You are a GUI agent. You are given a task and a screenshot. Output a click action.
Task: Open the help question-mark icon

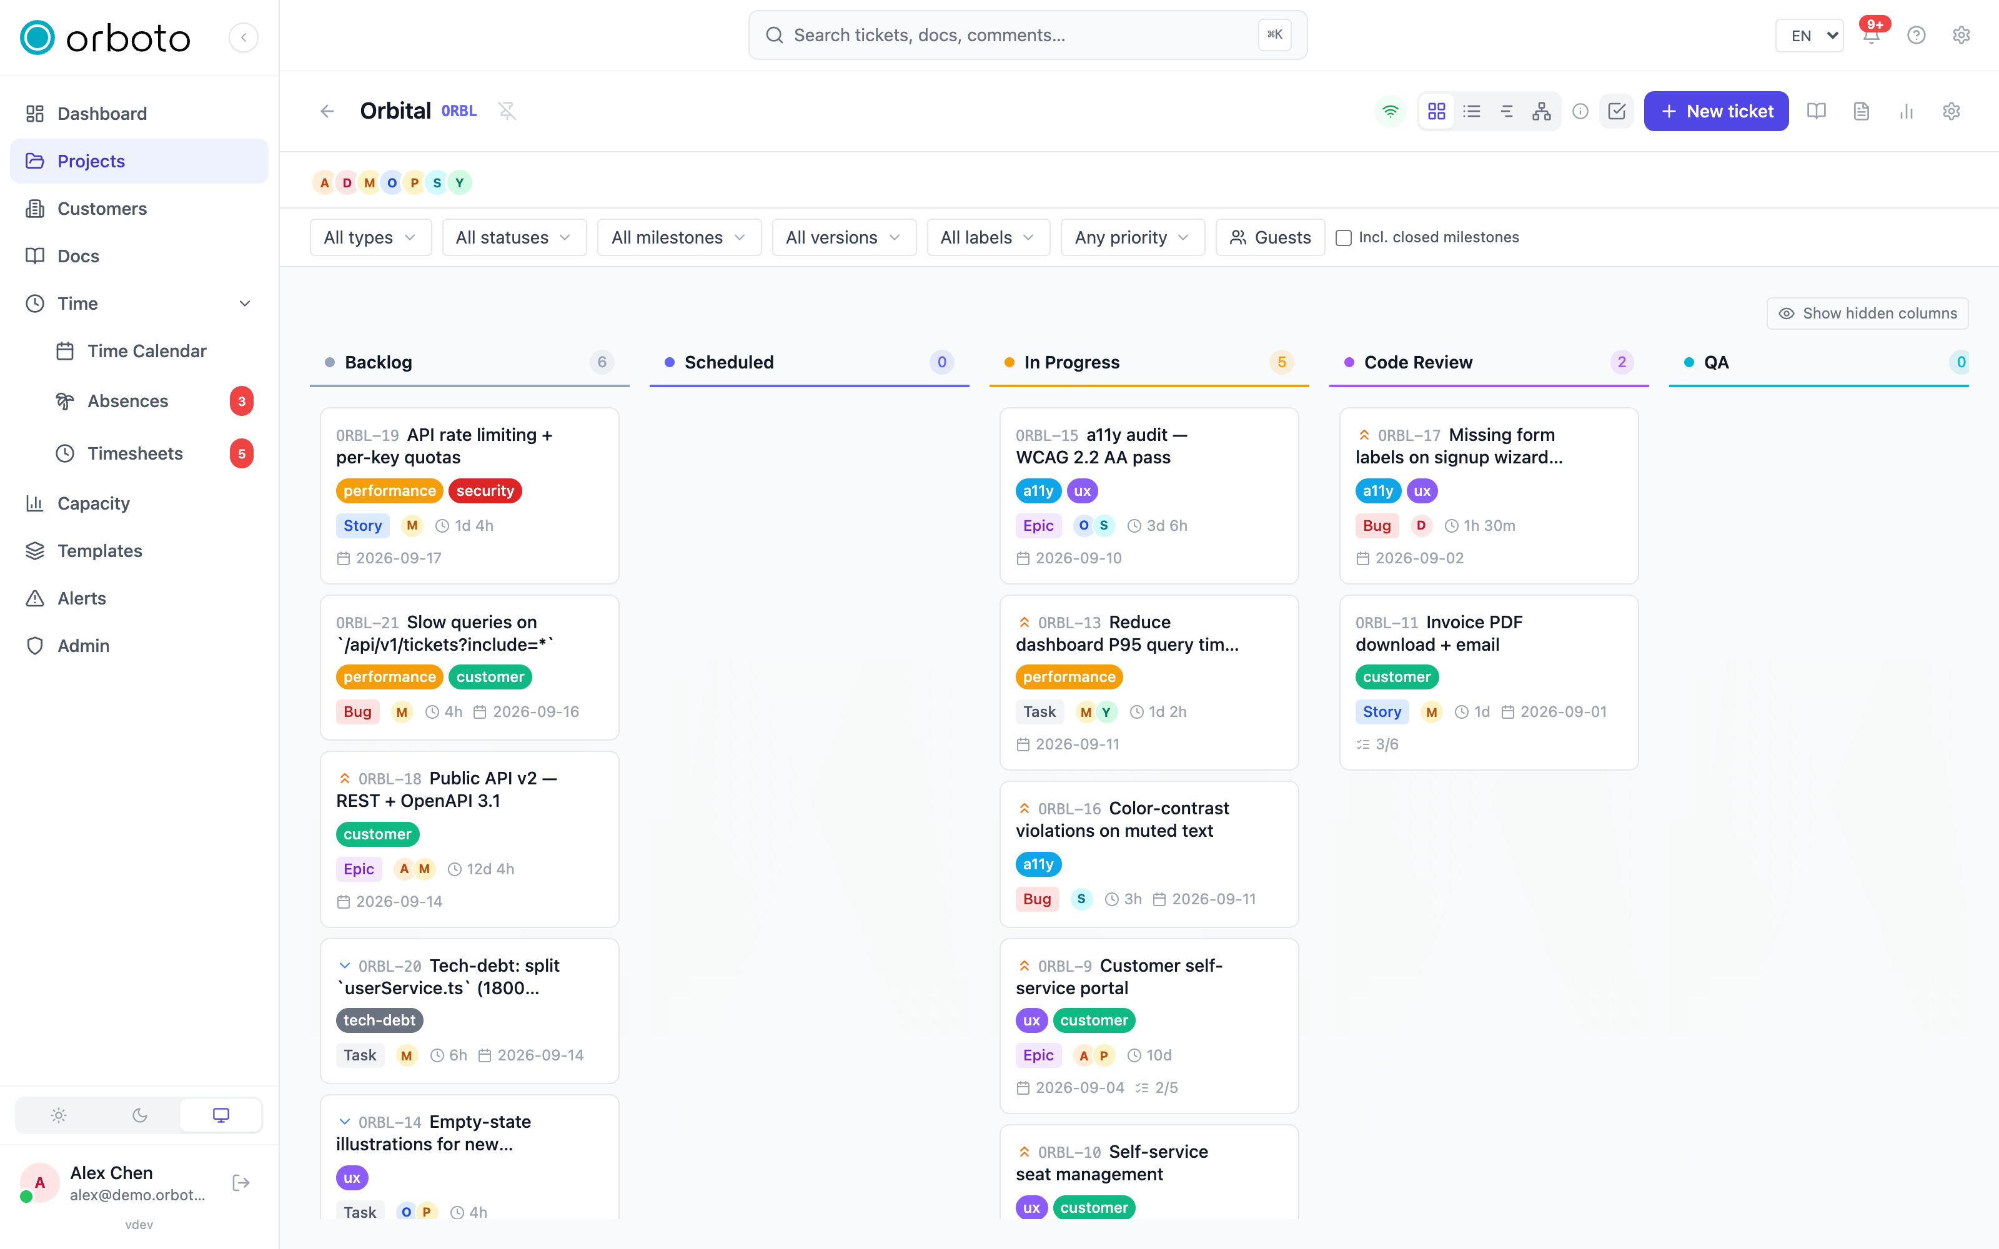pos(1917,36)
